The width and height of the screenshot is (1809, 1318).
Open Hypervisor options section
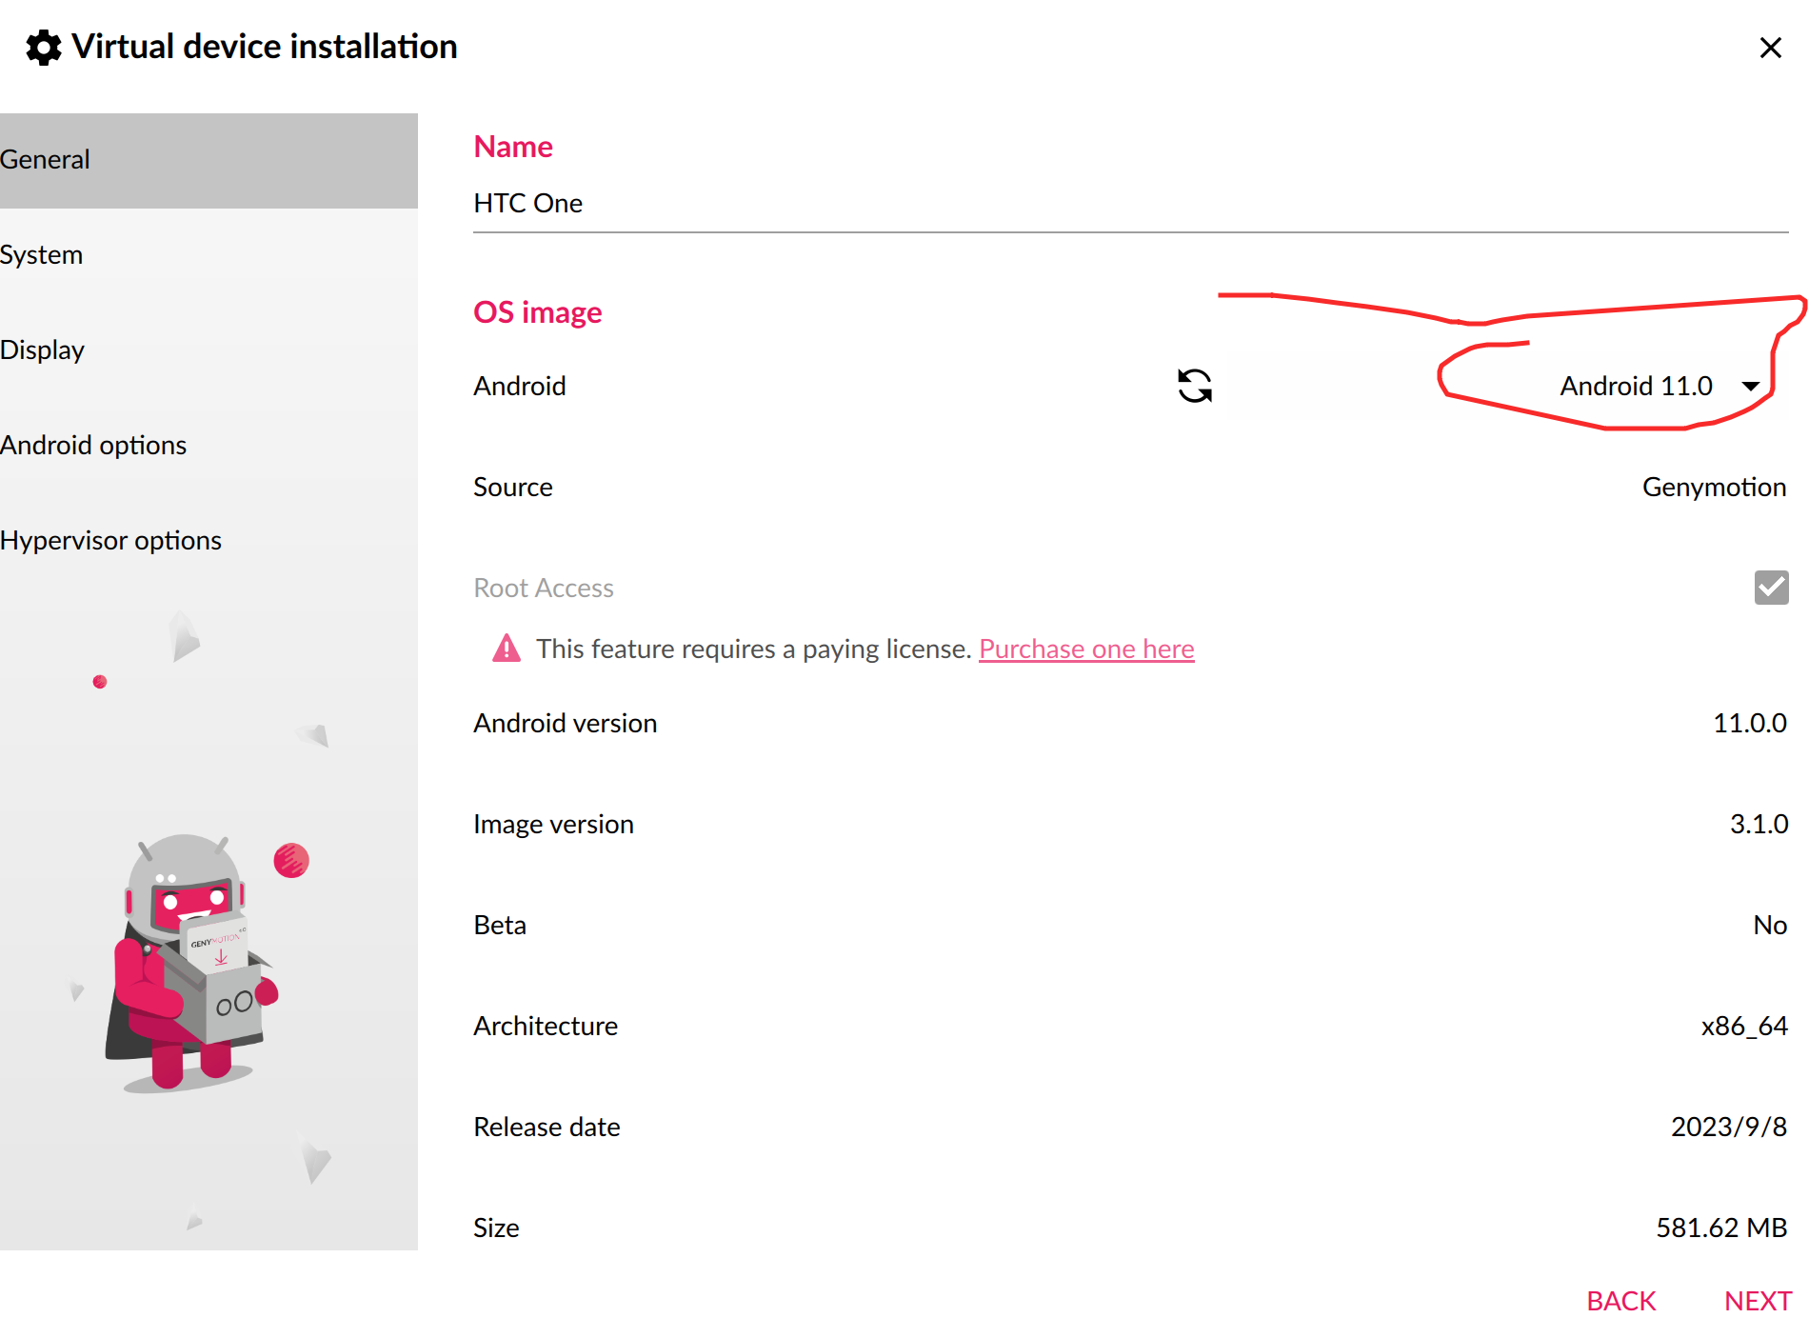click(x=209, y=541)
